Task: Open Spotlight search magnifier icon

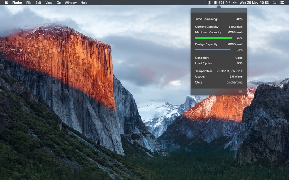Action: click(274, 3)
